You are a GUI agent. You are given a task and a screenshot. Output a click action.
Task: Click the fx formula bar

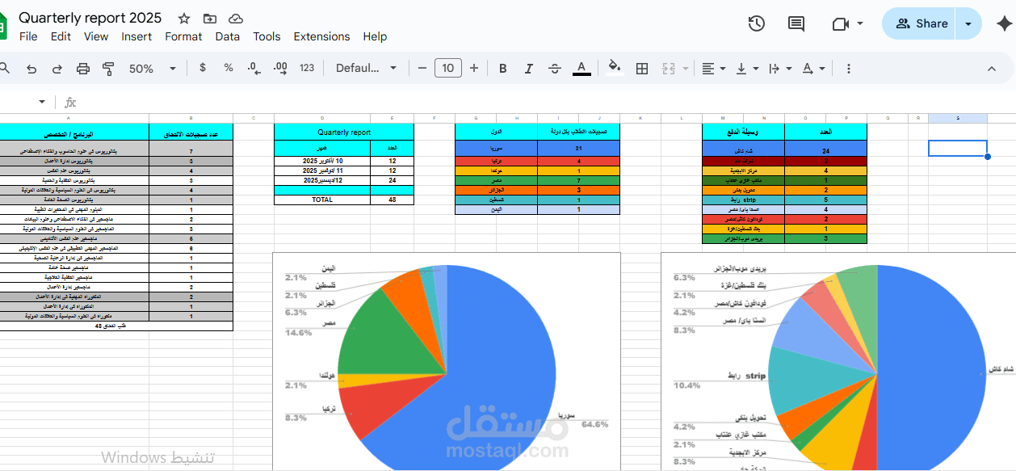70,102
